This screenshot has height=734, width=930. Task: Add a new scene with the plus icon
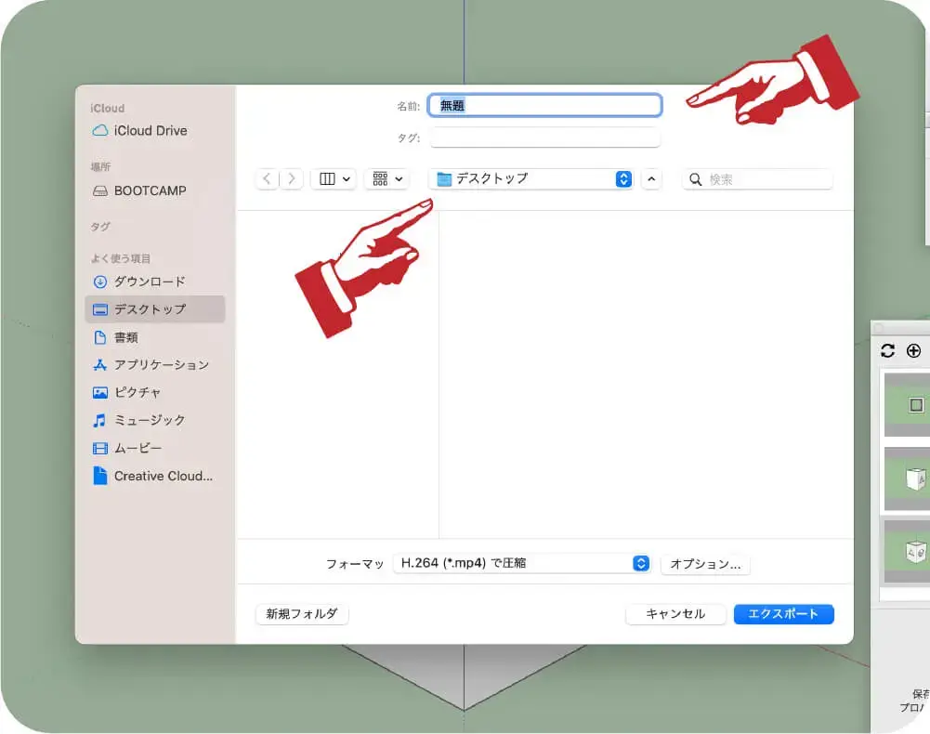click(914, 351)
